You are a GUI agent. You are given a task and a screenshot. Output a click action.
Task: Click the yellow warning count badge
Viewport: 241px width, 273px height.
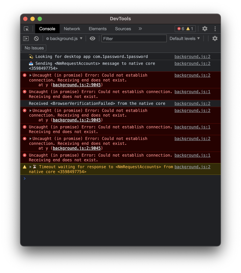tap(190, 29)
